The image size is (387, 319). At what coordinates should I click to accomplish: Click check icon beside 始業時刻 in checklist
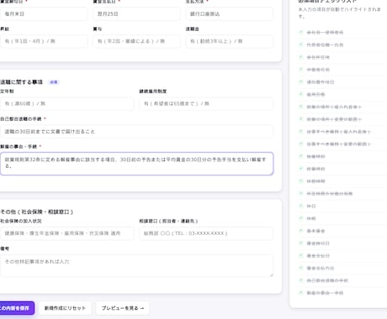tap(301, 156)
